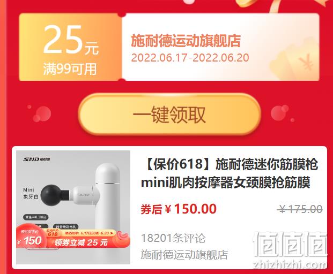
Task: Click the 券后 ¥150.00 price
Action: click(x=179, y=209)
